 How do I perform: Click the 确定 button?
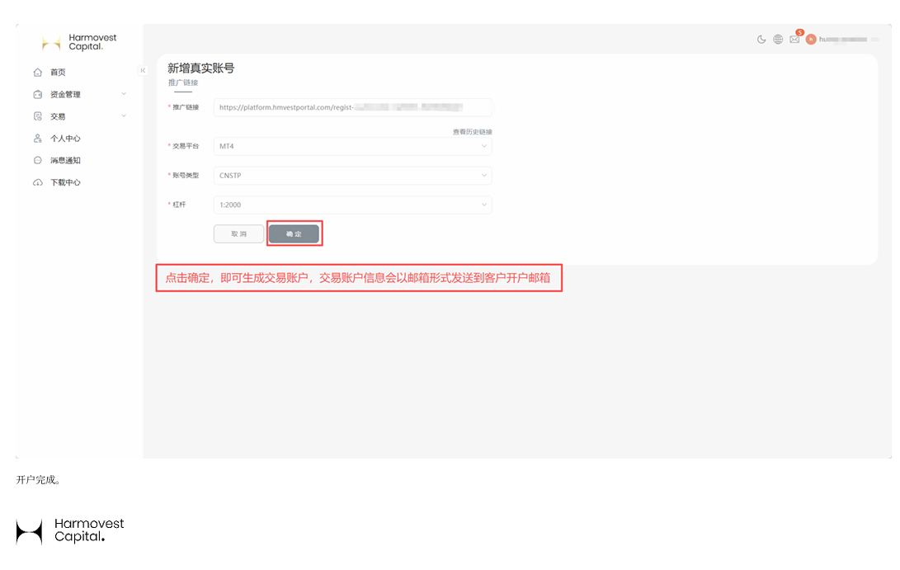coord(294,233)
